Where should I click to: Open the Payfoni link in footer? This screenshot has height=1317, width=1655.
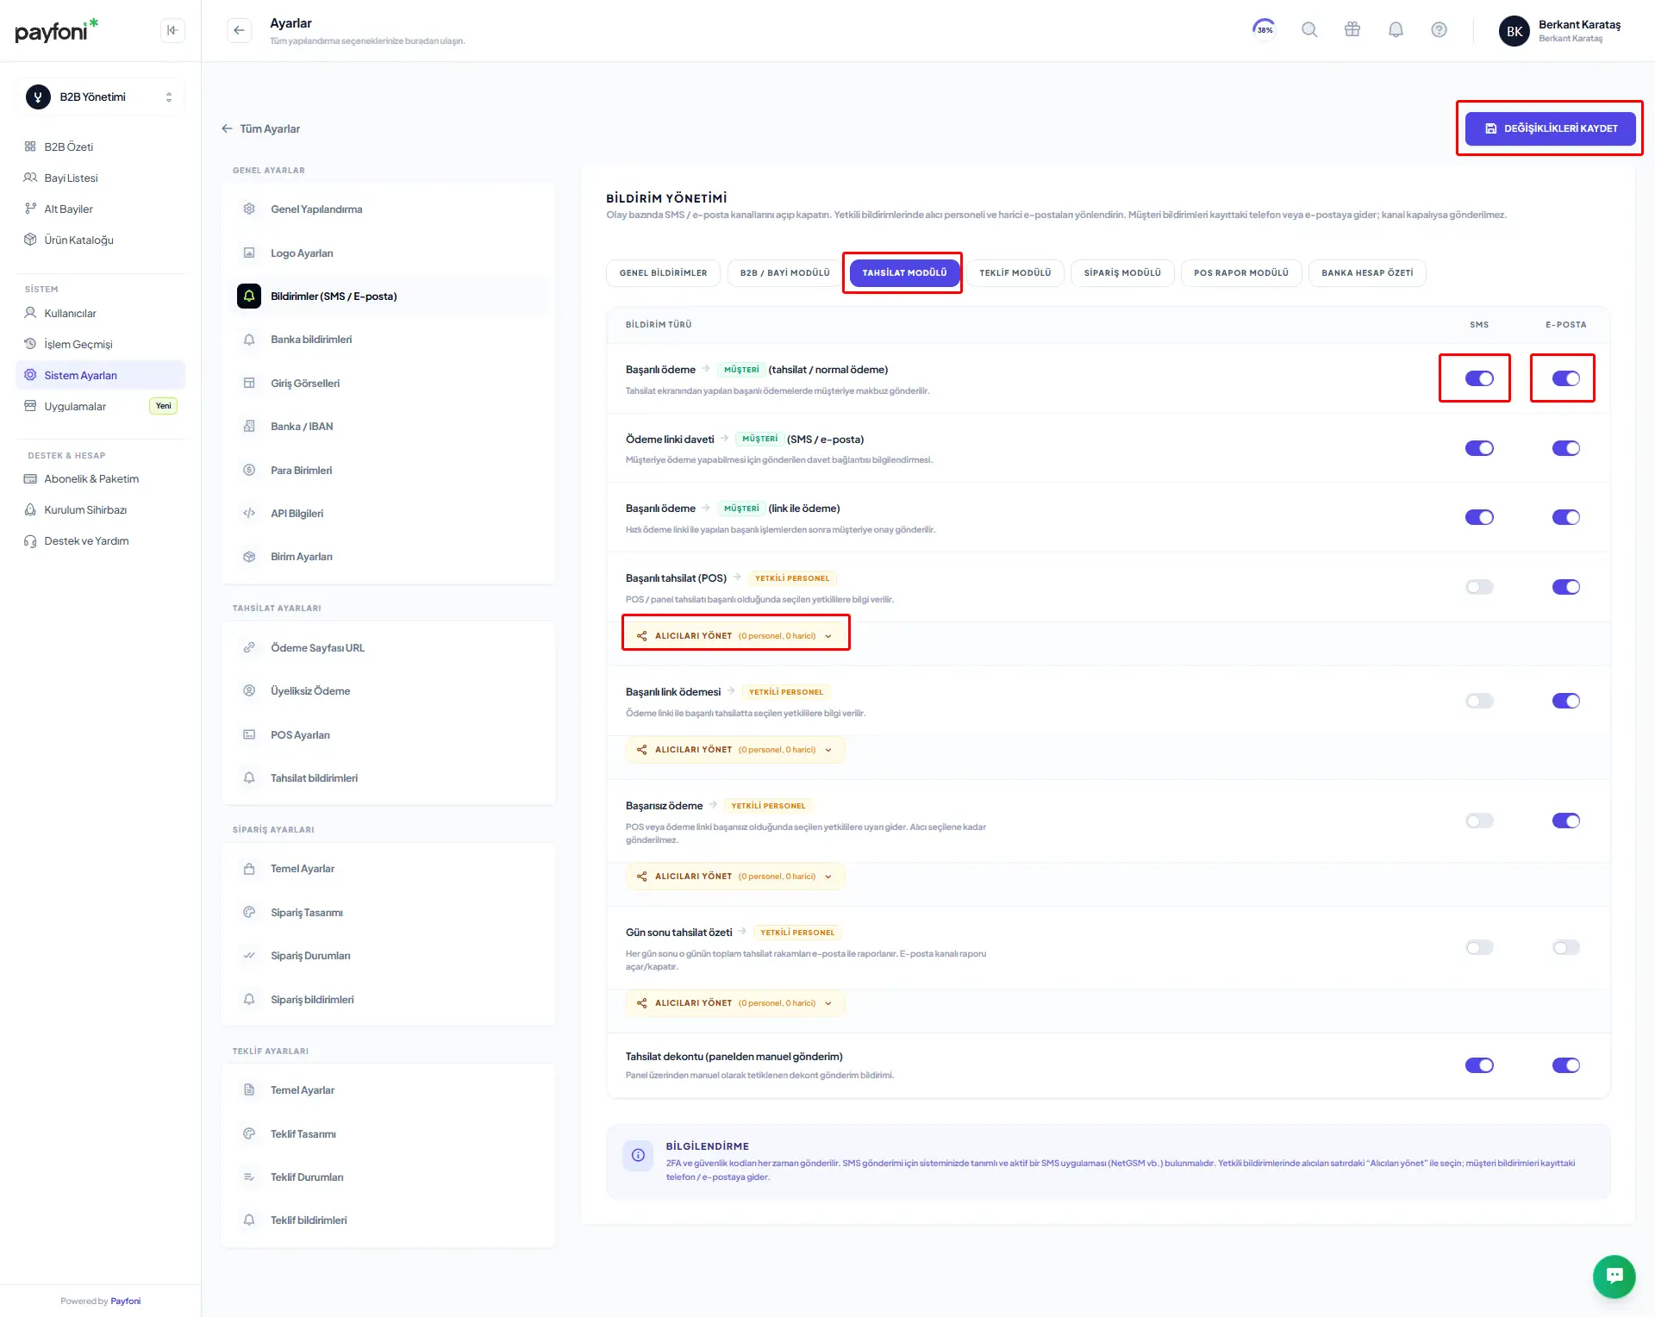pos(126,1301)
